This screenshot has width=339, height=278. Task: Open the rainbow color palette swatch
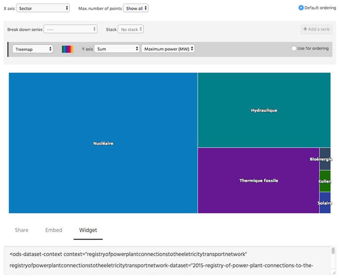pyautogui.click(x=67, y=49)
